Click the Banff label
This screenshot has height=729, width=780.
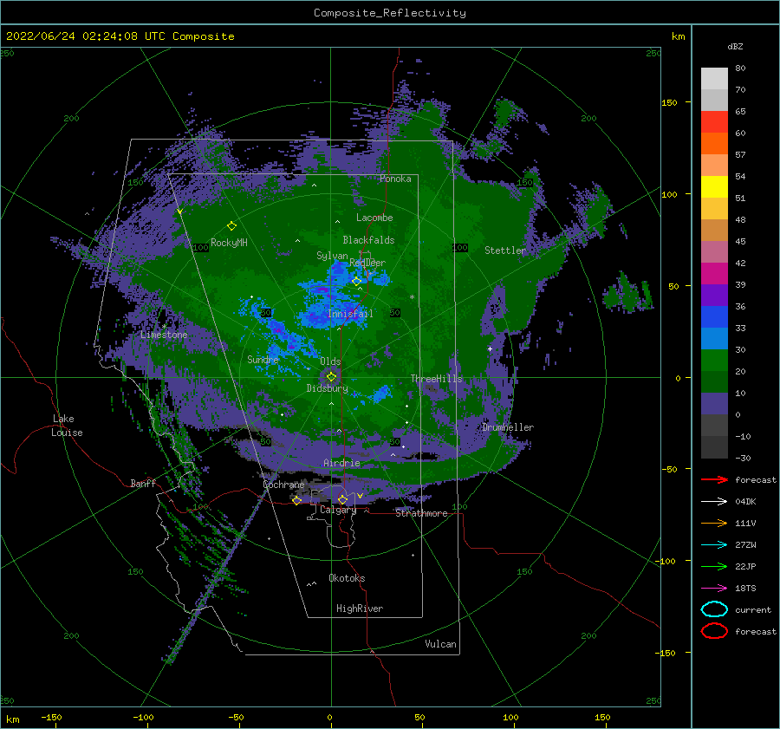click(143, 484)
